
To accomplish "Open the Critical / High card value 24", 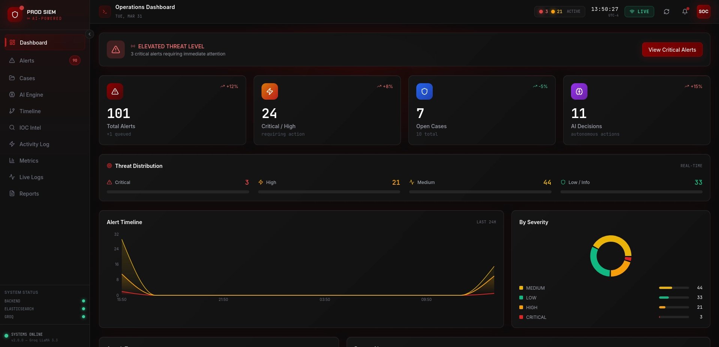I will coord(269,113).
